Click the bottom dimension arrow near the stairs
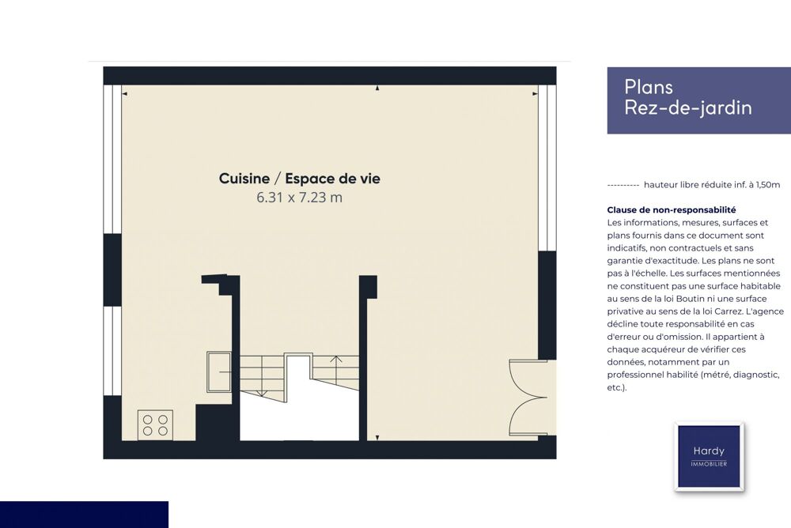The width and height of the screenshot is (791, 528). 377,437
